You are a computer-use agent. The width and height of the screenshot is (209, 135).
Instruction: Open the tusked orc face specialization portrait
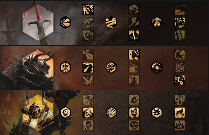(38, 113)
